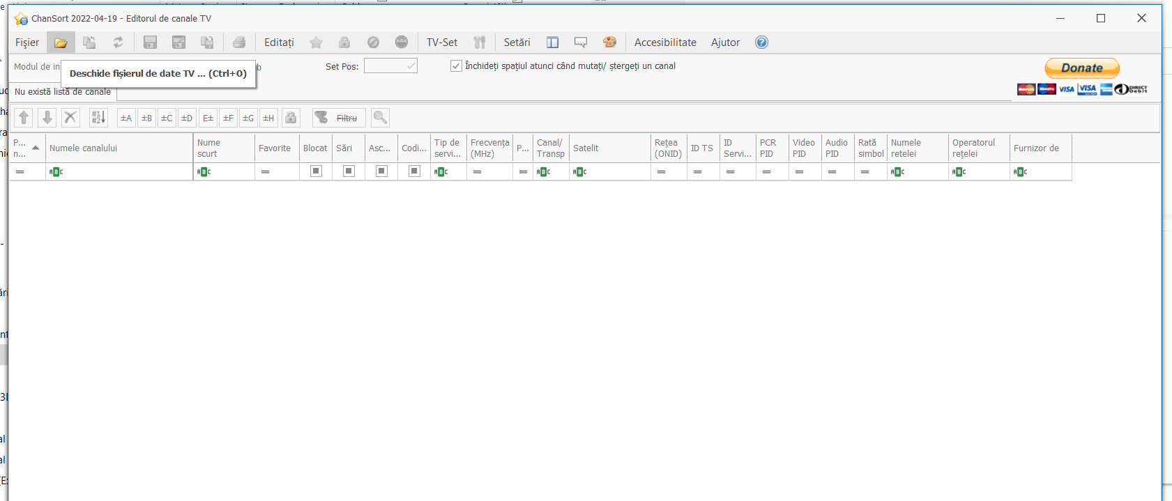Click the Video PID column header
The height and width of the screenshot is (501, 1172).
click(805, 148)
